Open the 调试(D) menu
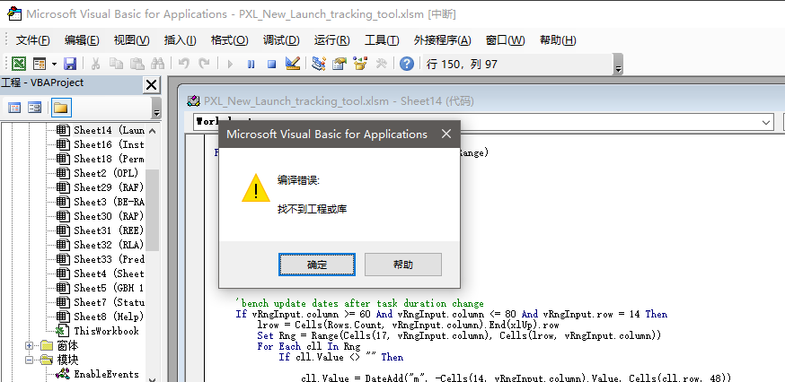The image size is (785, 382). click(x=281, y=40)
